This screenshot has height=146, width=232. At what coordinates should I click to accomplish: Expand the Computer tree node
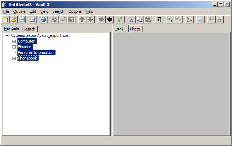click(x=14, y=41)
